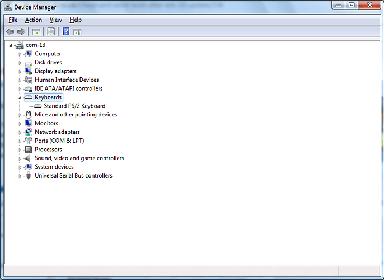Expand Human Interface Devices node arrow
384x280 pixels.
click(x=20, y=80)
